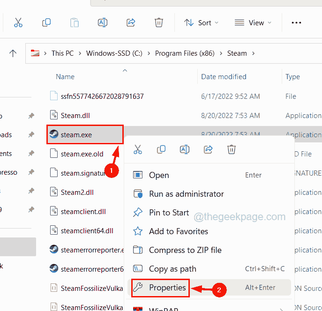Open the Sort dropdown
322x311 pixels.
pos(201,22)
